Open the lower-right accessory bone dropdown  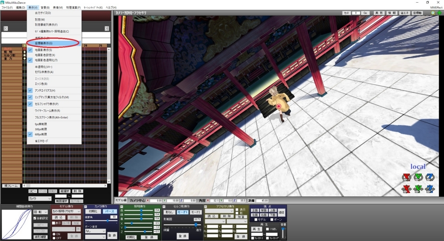237,221
